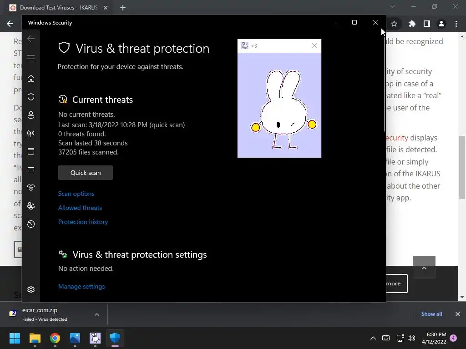Open touch keyboard tray icon
The height and width of the screenshot is (349, 466).
point(386,338)
